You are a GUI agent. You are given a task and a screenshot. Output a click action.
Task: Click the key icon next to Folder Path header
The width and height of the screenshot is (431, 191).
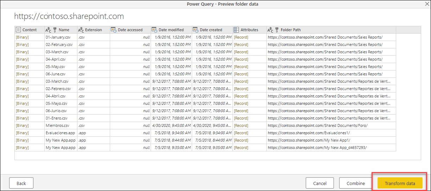277,30
